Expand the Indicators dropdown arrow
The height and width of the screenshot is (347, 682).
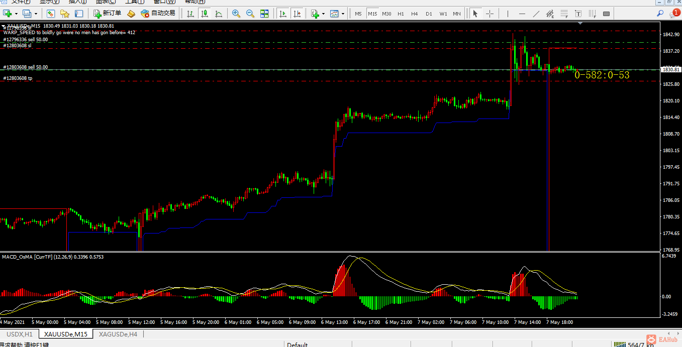pos(324,14)
